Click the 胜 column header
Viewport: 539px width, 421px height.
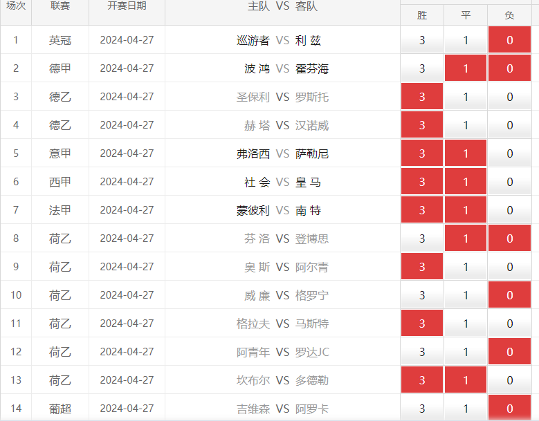[x=422, y=15]
